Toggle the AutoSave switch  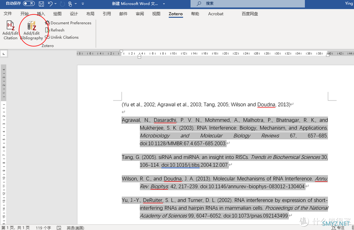(29, 3)
